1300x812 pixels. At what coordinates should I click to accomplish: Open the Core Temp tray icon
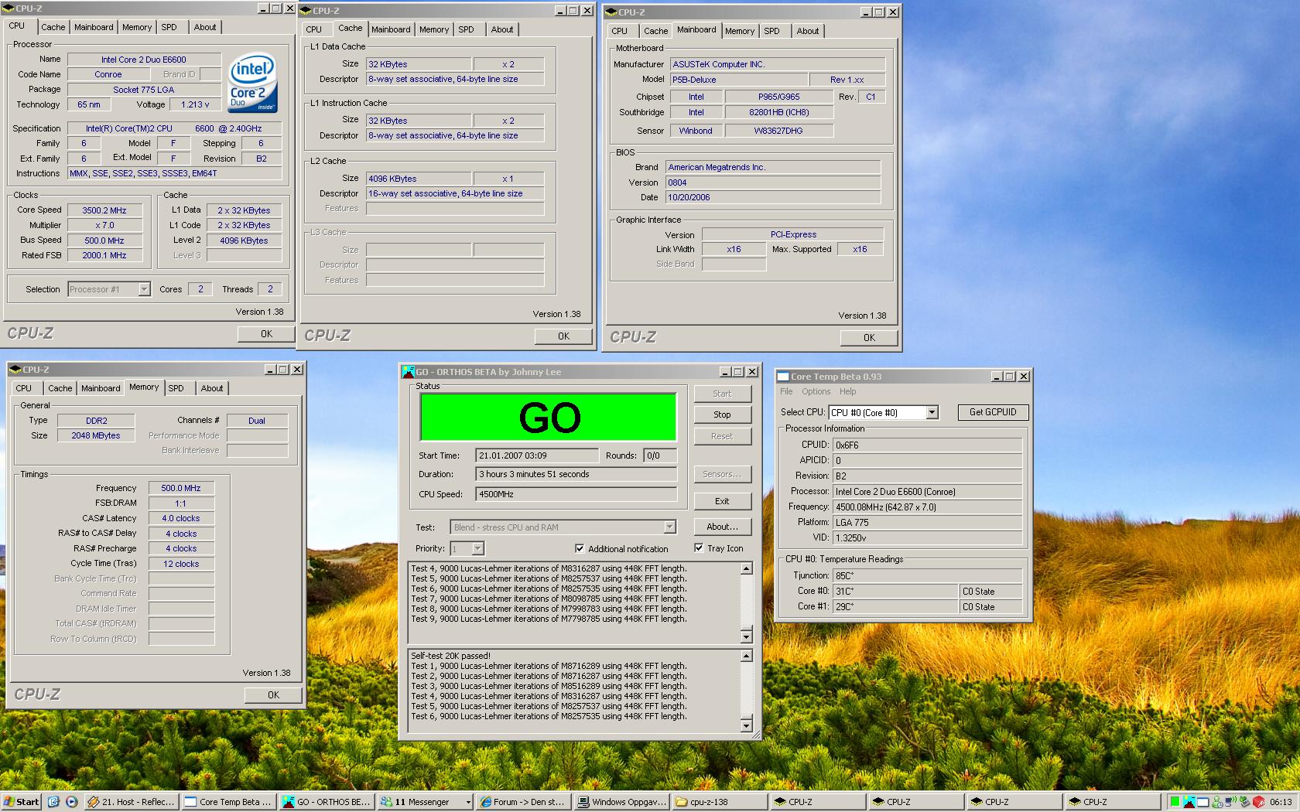point(1202,802)
